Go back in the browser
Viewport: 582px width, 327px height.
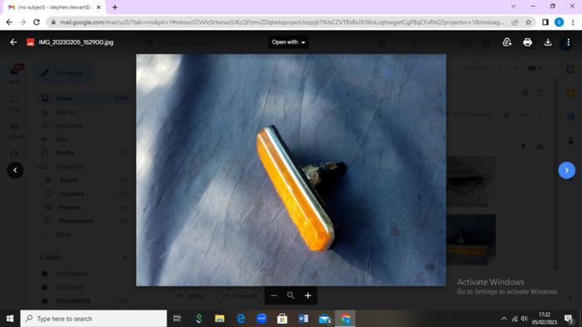coord(9,22)
